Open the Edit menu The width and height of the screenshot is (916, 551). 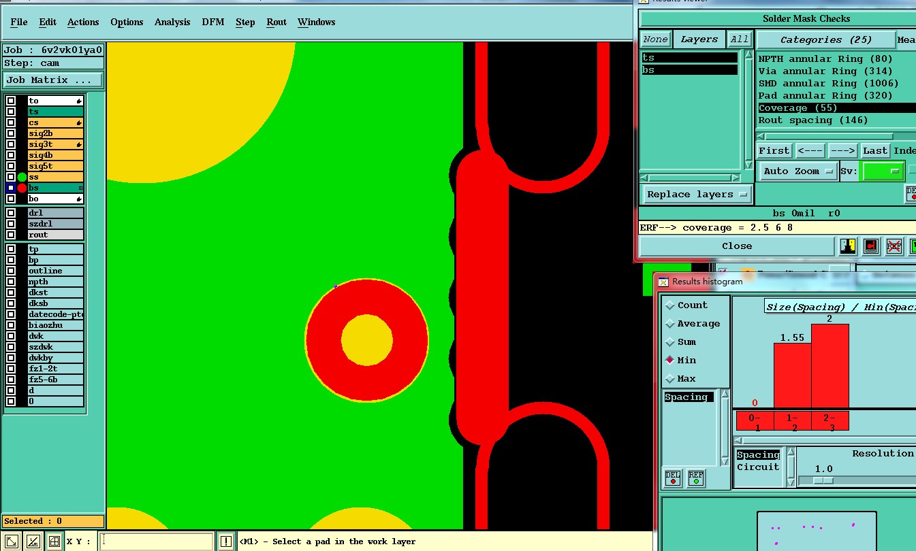click(48, 22)
